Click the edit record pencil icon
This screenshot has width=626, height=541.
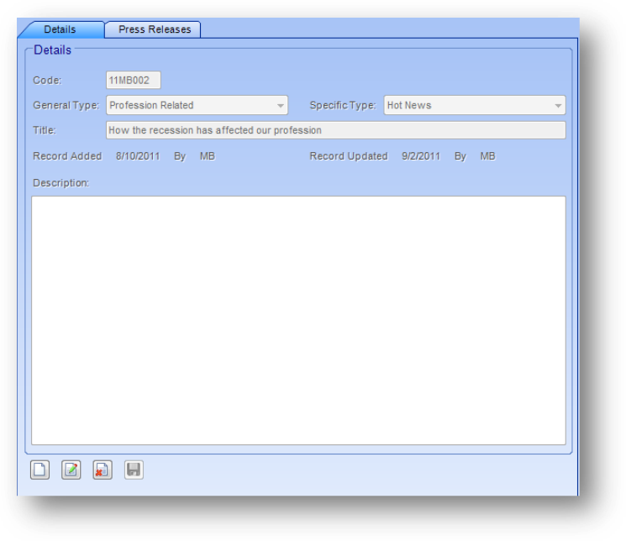[71, 470]
